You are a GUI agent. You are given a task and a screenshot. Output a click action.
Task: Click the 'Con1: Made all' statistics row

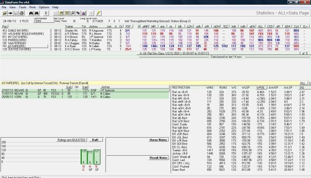[239, 157]
